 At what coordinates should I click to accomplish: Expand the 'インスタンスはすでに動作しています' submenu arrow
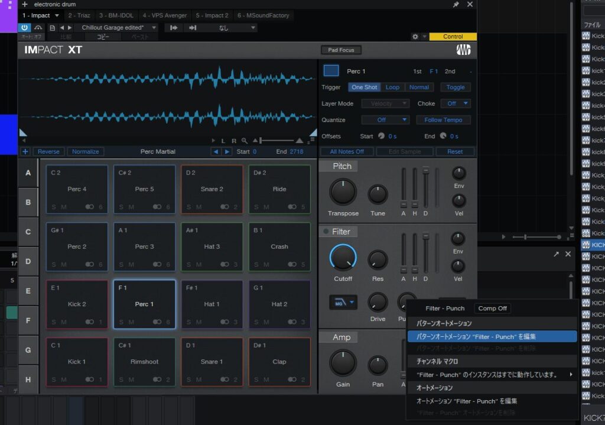point(571,374)
